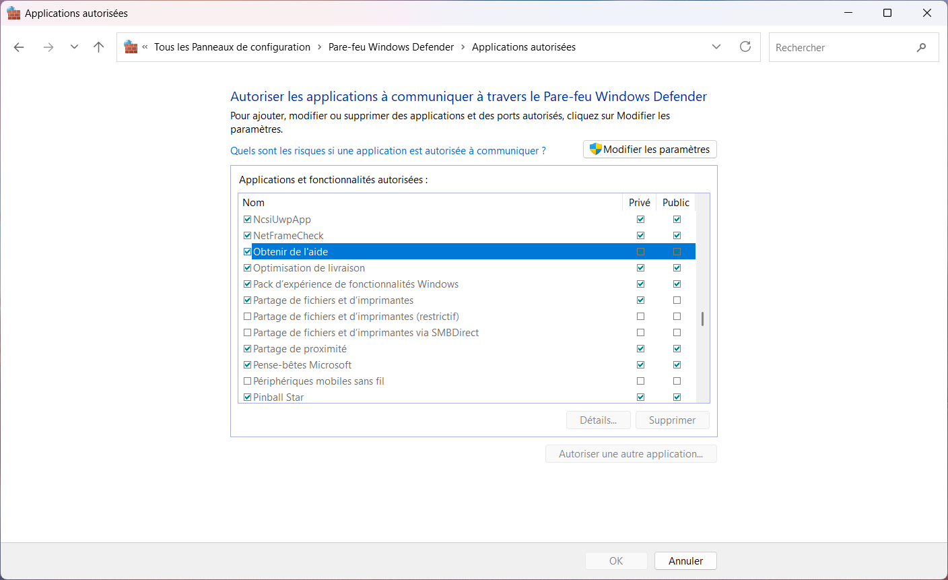Click the shield icon on Modifier les paramètres
This screenshot has height=580, width=948.
(595, 149)
